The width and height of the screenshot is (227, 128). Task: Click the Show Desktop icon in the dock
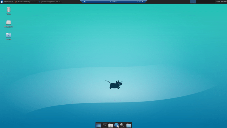tap(98, 125)
